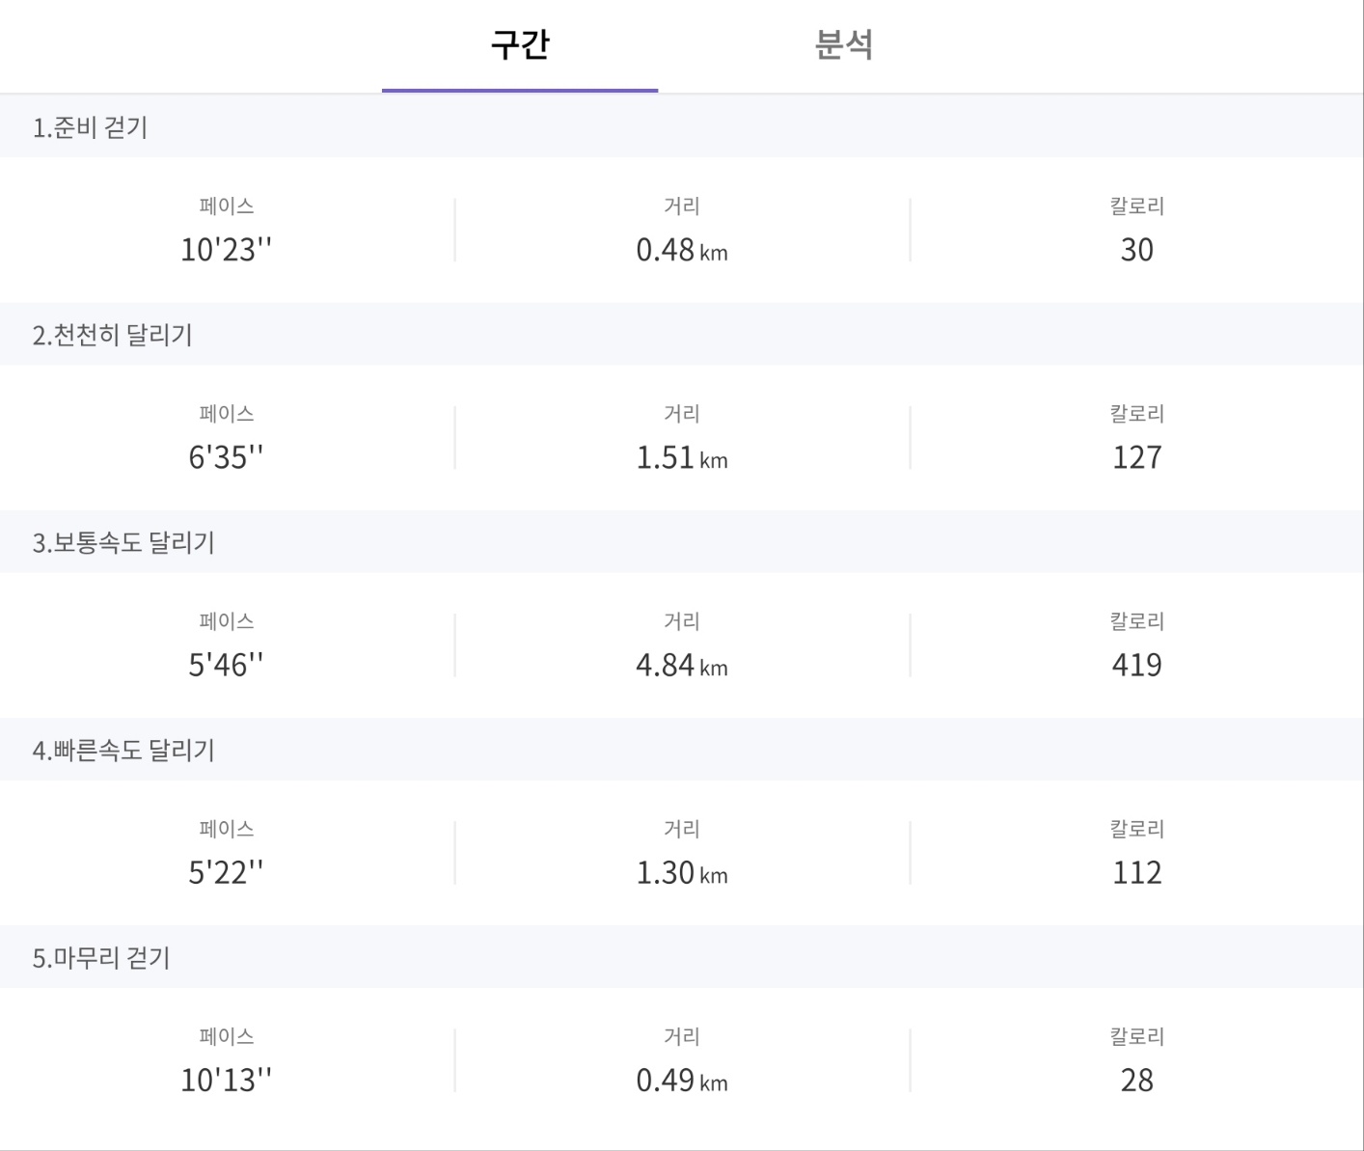Click the 0.48 km distance value

[x=681, y=250]
